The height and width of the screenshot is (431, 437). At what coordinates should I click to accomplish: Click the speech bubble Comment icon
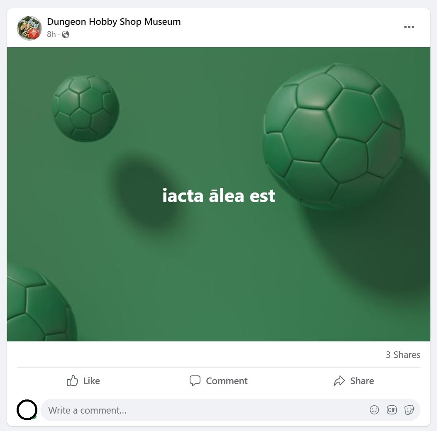(195, 380)
